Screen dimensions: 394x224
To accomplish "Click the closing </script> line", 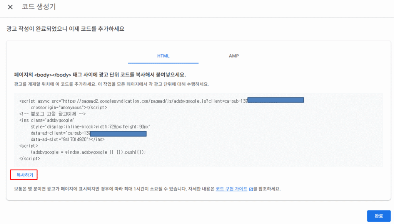I will pyautogui.click(x=30, y=159).
